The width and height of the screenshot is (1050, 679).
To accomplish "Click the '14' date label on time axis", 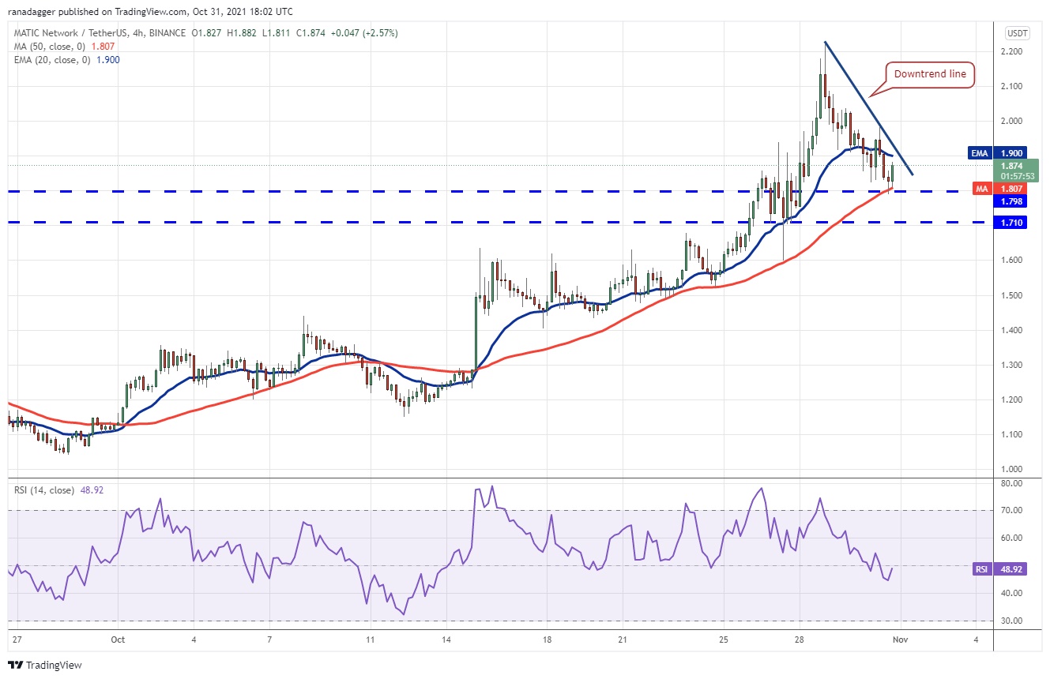I will [446, 640].
